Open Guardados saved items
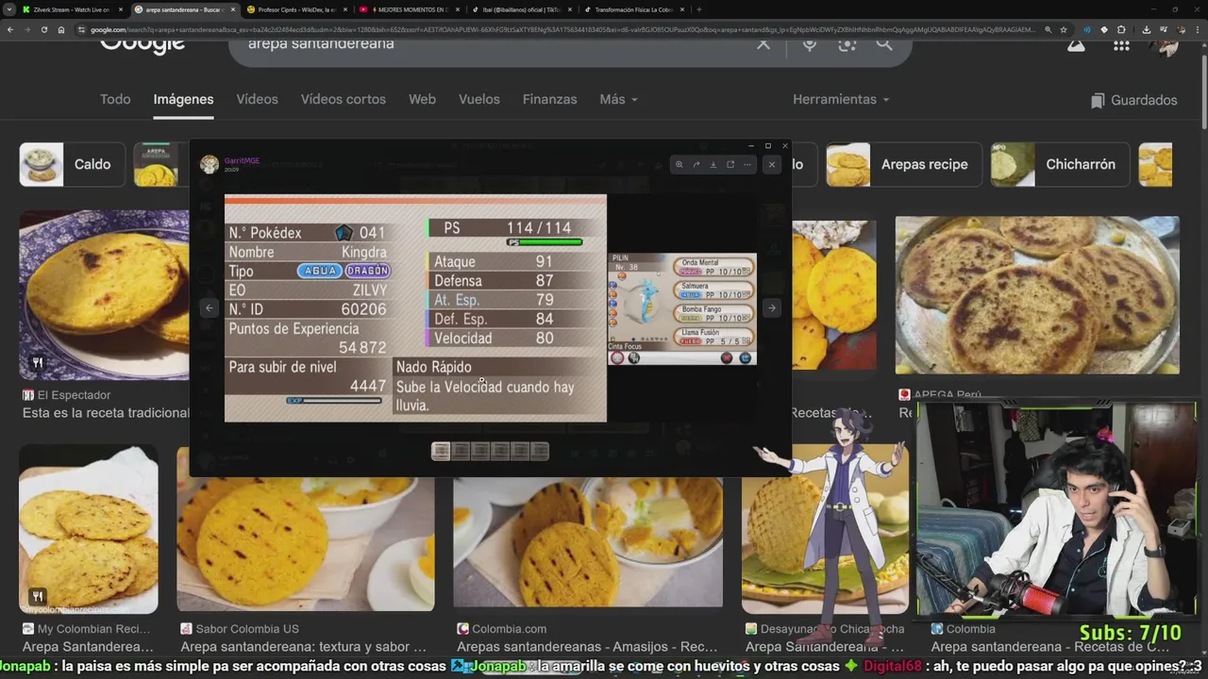1208x679 pixels. (1133, 100)
